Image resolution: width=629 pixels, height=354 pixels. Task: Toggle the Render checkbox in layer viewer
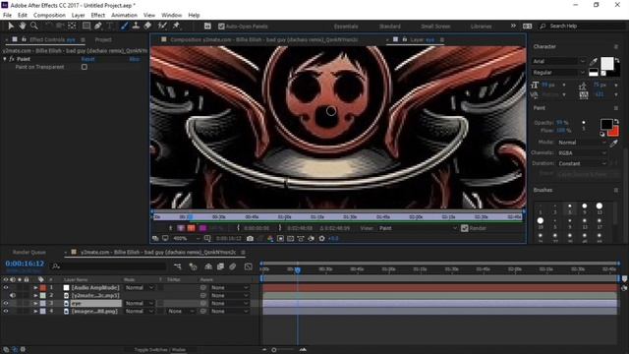click(x=464, y=228)
